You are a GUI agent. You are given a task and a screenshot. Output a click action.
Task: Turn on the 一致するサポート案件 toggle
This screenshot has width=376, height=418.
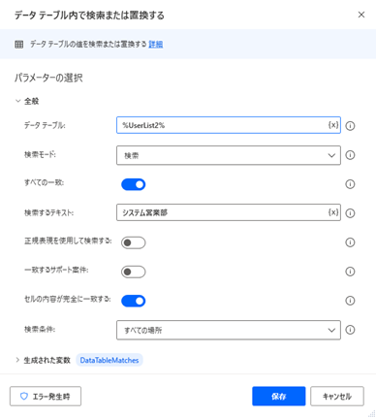pos(134,272)
